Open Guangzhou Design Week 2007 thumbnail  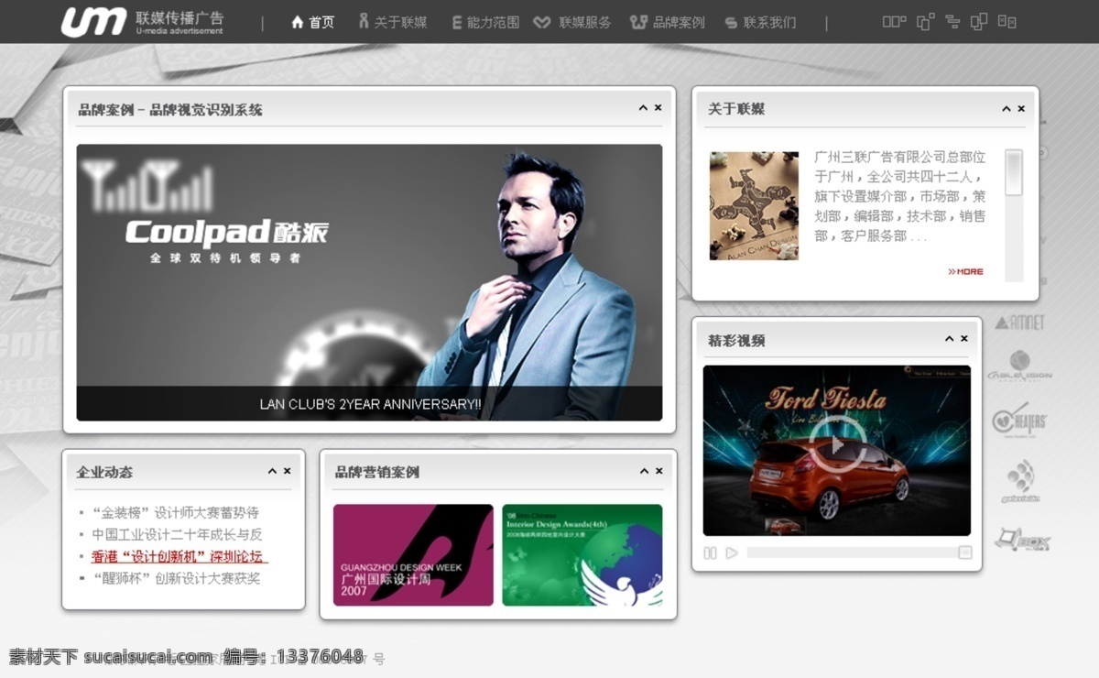click(x=413, y=555)
